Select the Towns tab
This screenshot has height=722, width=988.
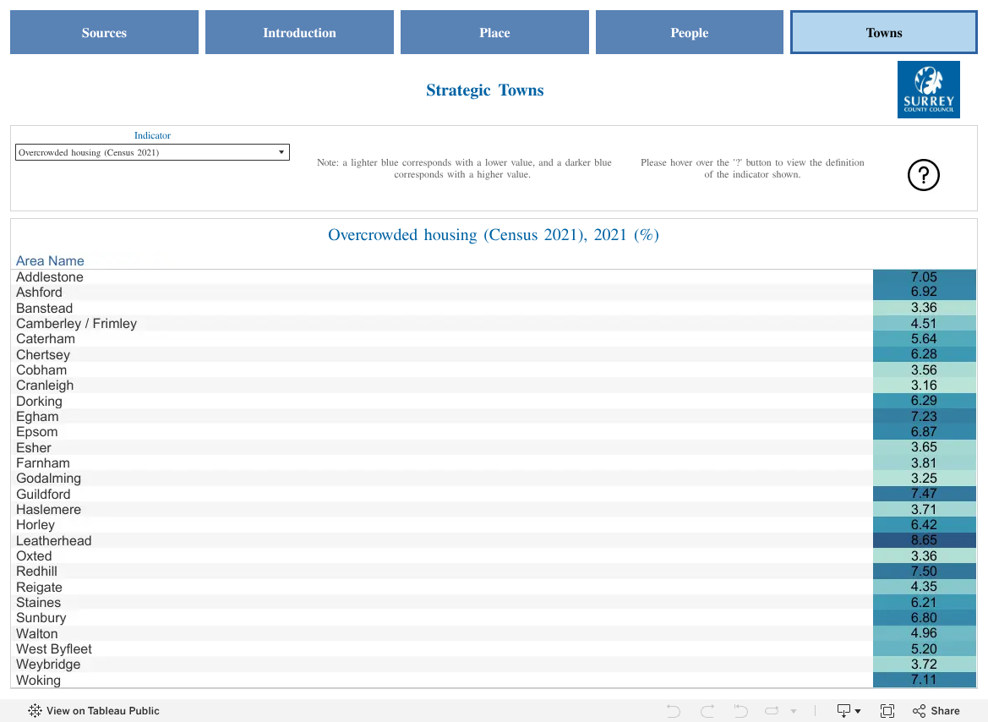tap(884, 32)
